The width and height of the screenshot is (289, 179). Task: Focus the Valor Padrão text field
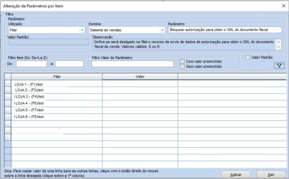[x=49, y=42]
